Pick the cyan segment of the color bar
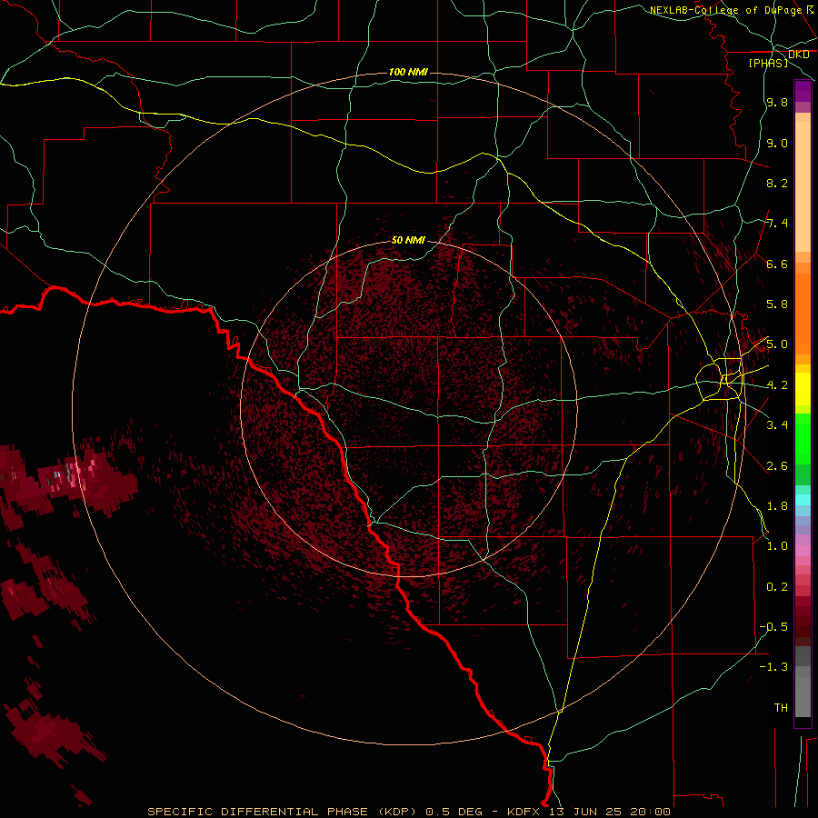This screenshot has height=818, width=818. click(x=803, y=500)
